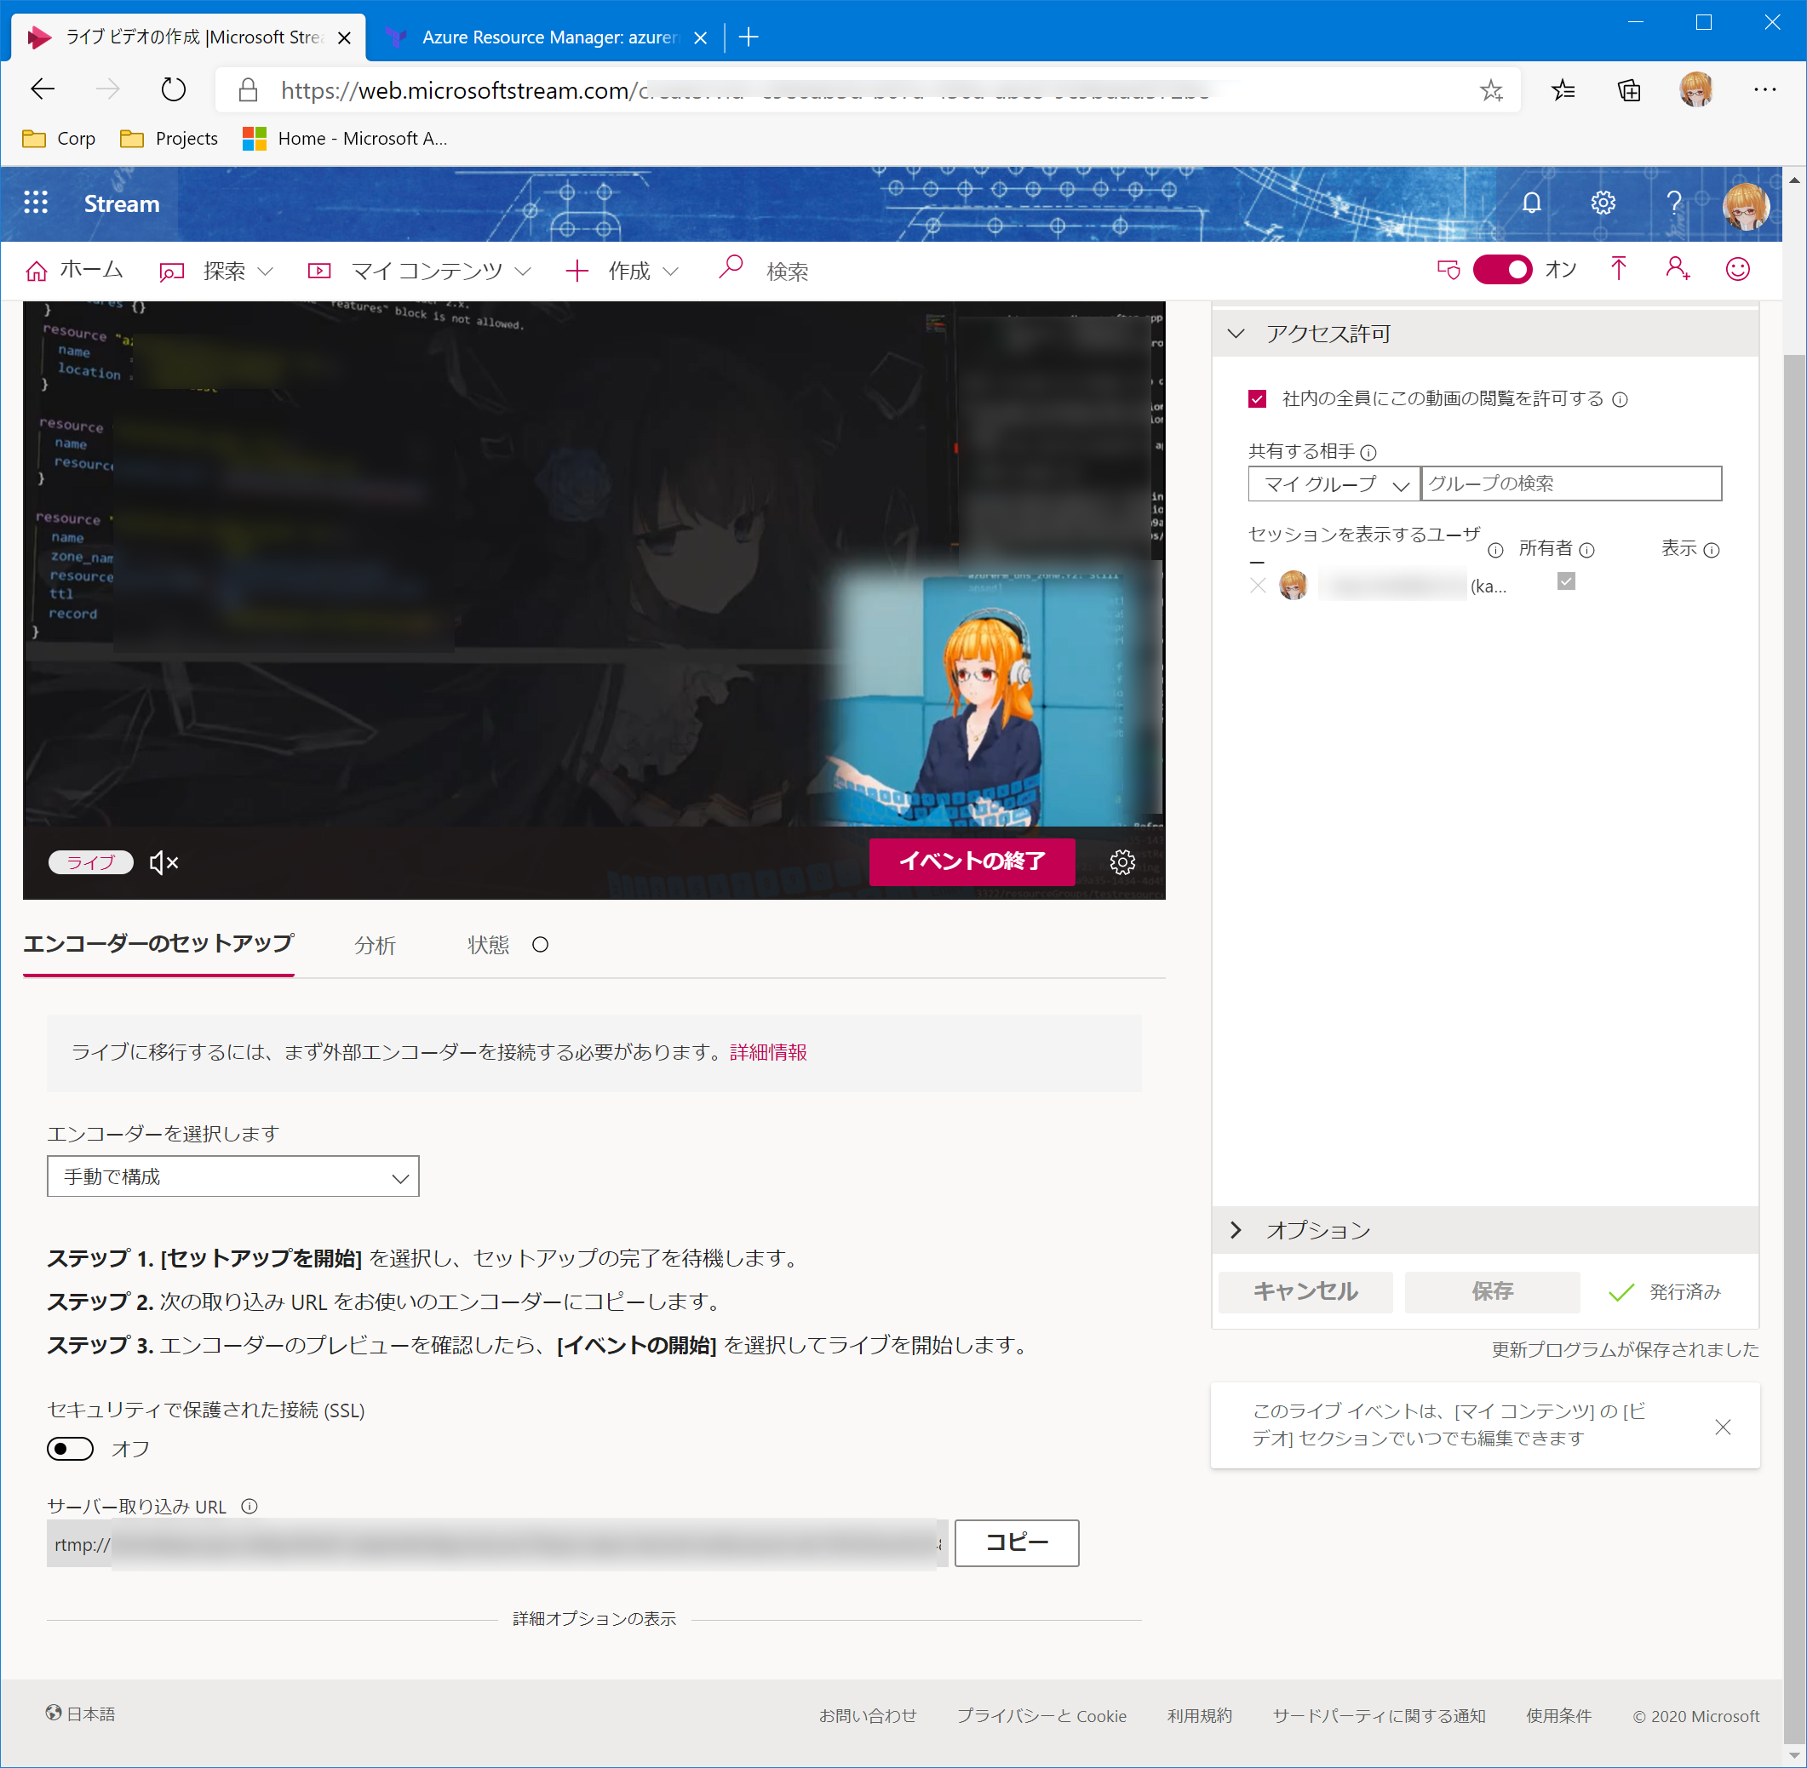Open video player settings gear
The image size is (1807, 1768).
pos(1122,862)
